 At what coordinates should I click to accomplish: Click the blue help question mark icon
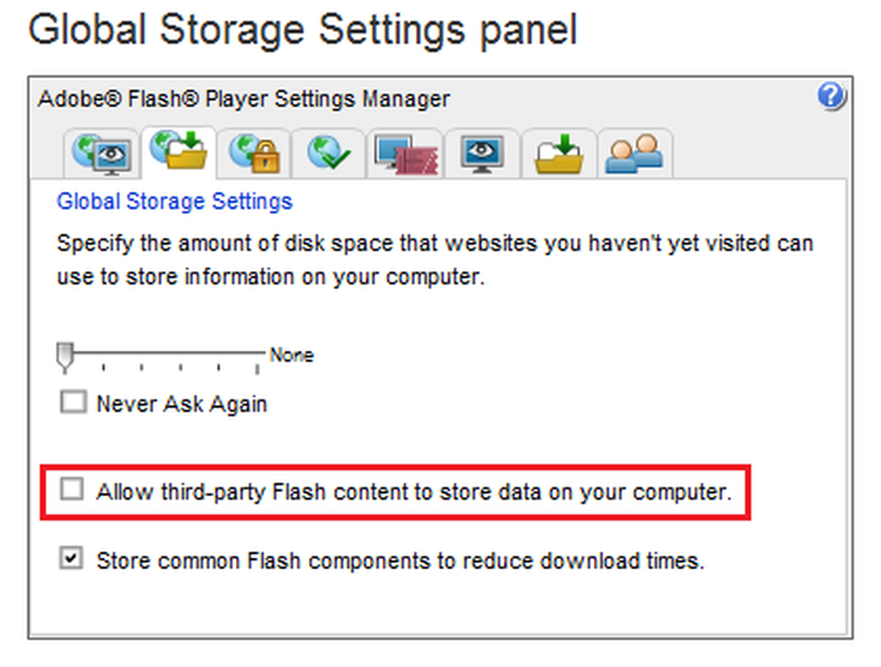831,97
